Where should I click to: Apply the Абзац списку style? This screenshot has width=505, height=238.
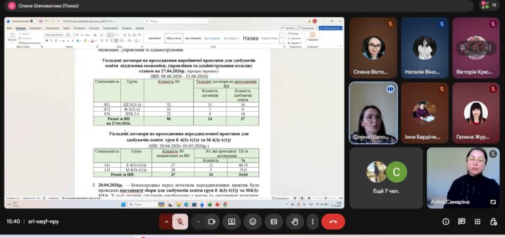point(174,38)
